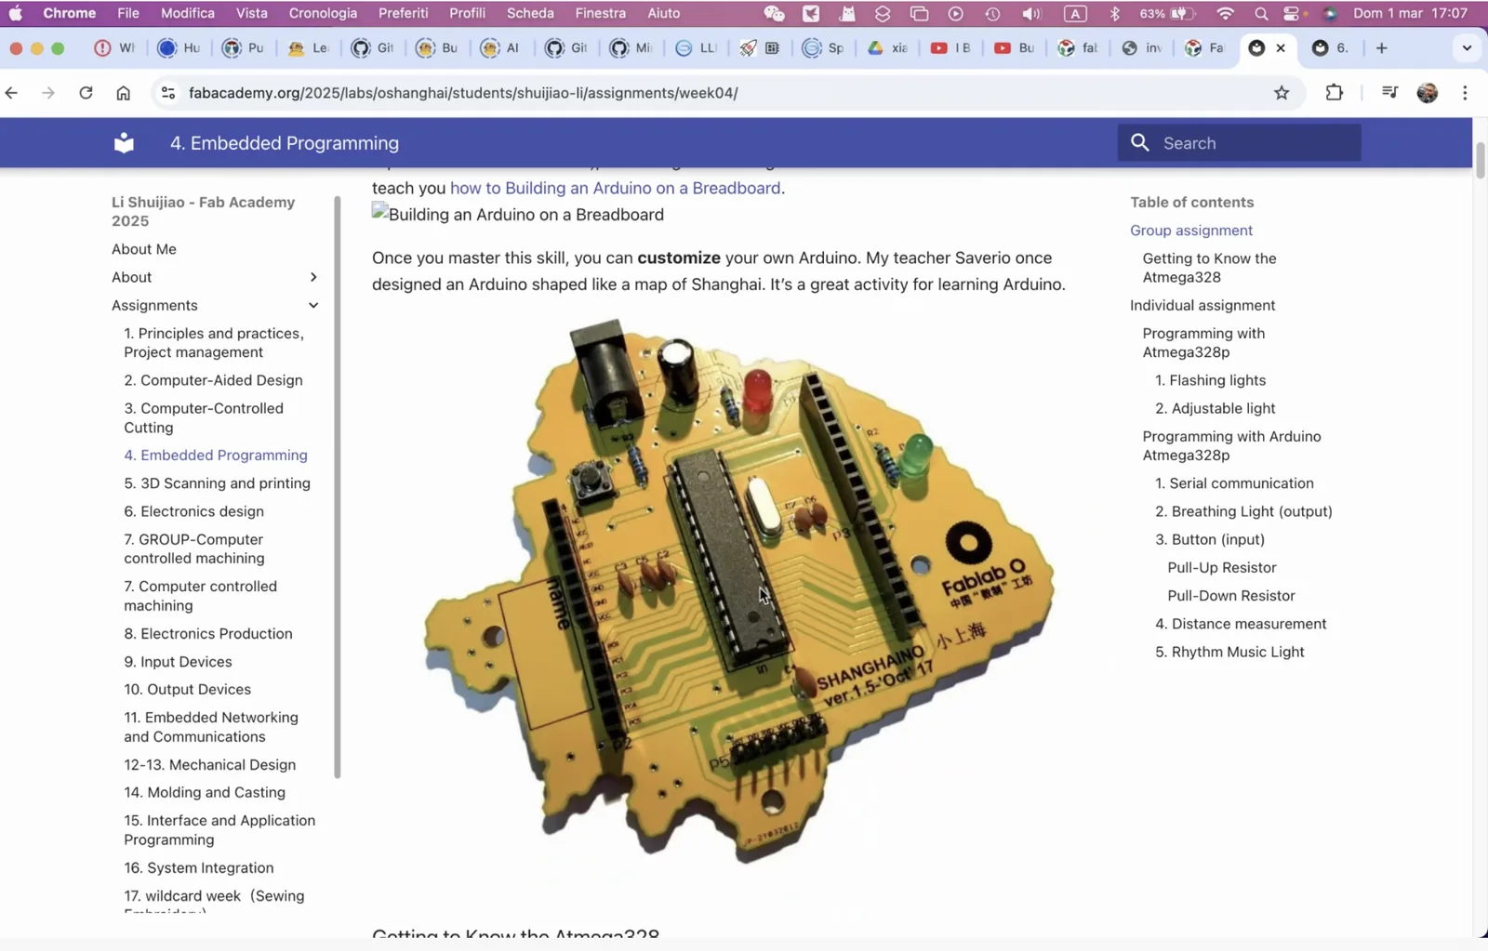This screenshot has width=1488, height=951.
Task: Click inside the documentation Search field
Action: tap(1237, 142)
